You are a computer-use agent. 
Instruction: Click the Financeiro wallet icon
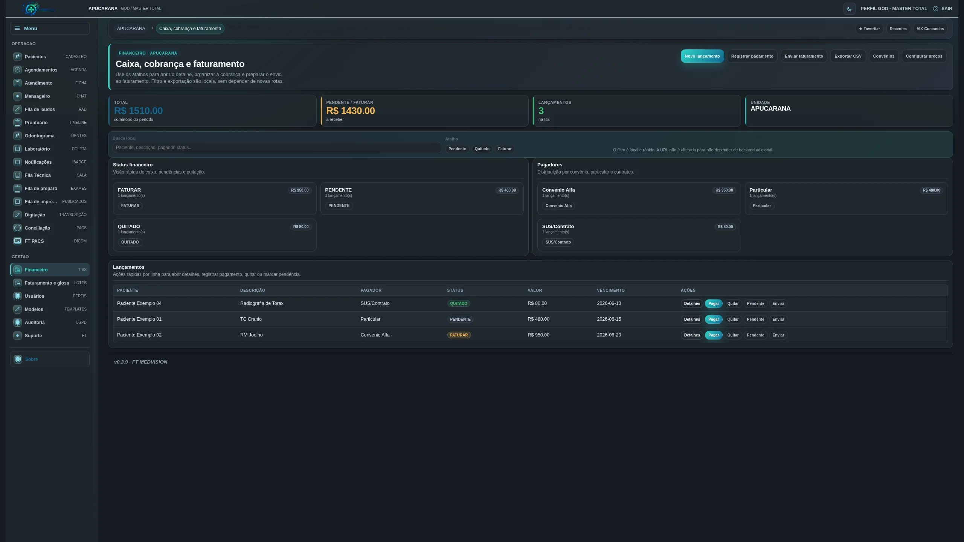[x=17, y=269]
